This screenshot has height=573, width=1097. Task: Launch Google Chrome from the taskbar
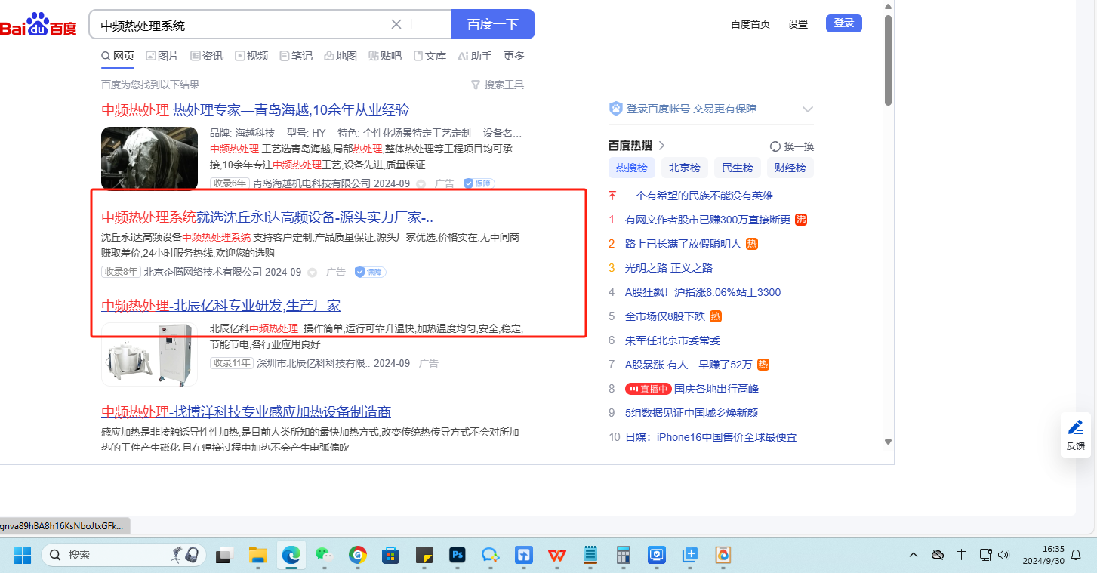click(x=357, y=555)
